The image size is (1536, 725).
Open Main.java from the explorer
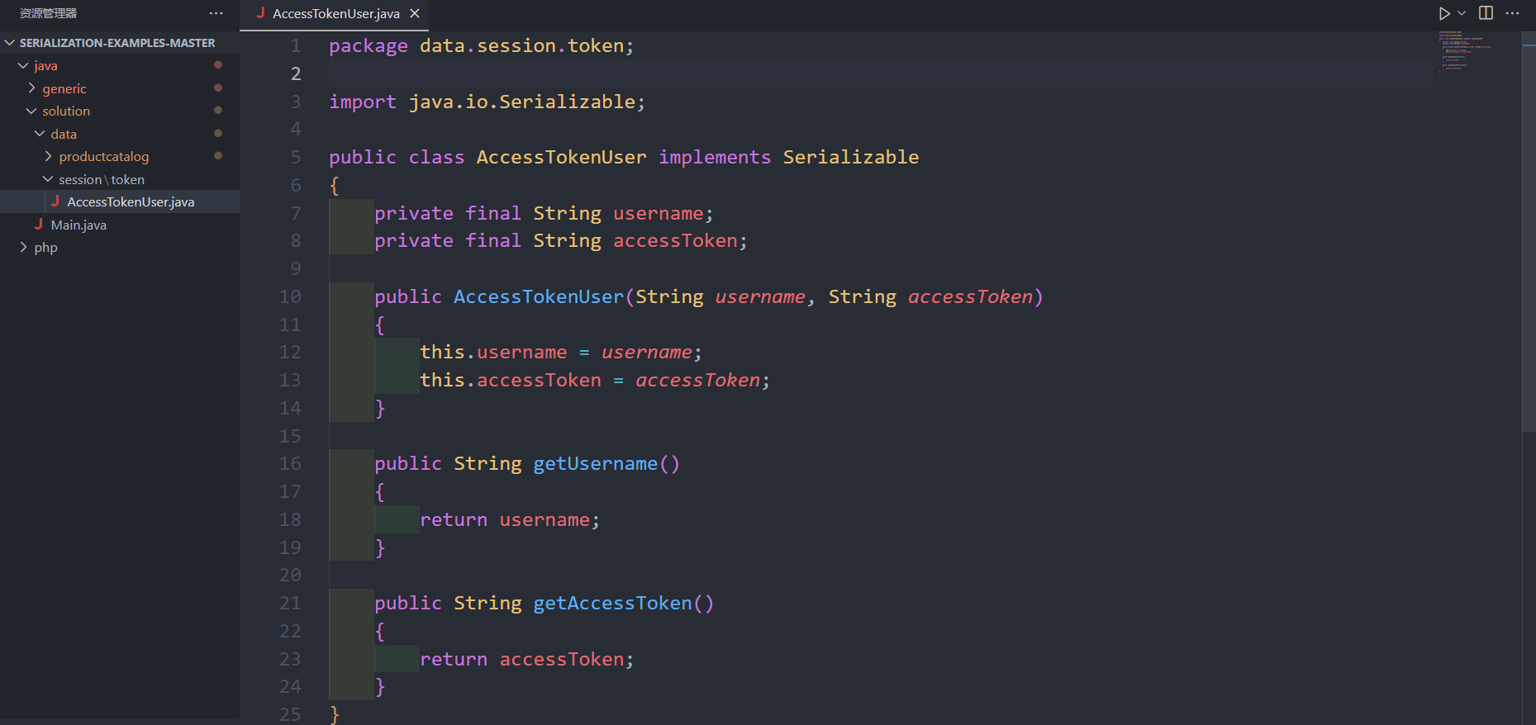point(78,225)
